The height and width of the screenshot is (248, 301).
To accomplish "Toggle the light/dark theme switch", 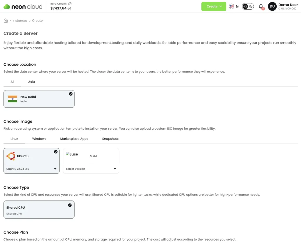I will tap(248, 6).
